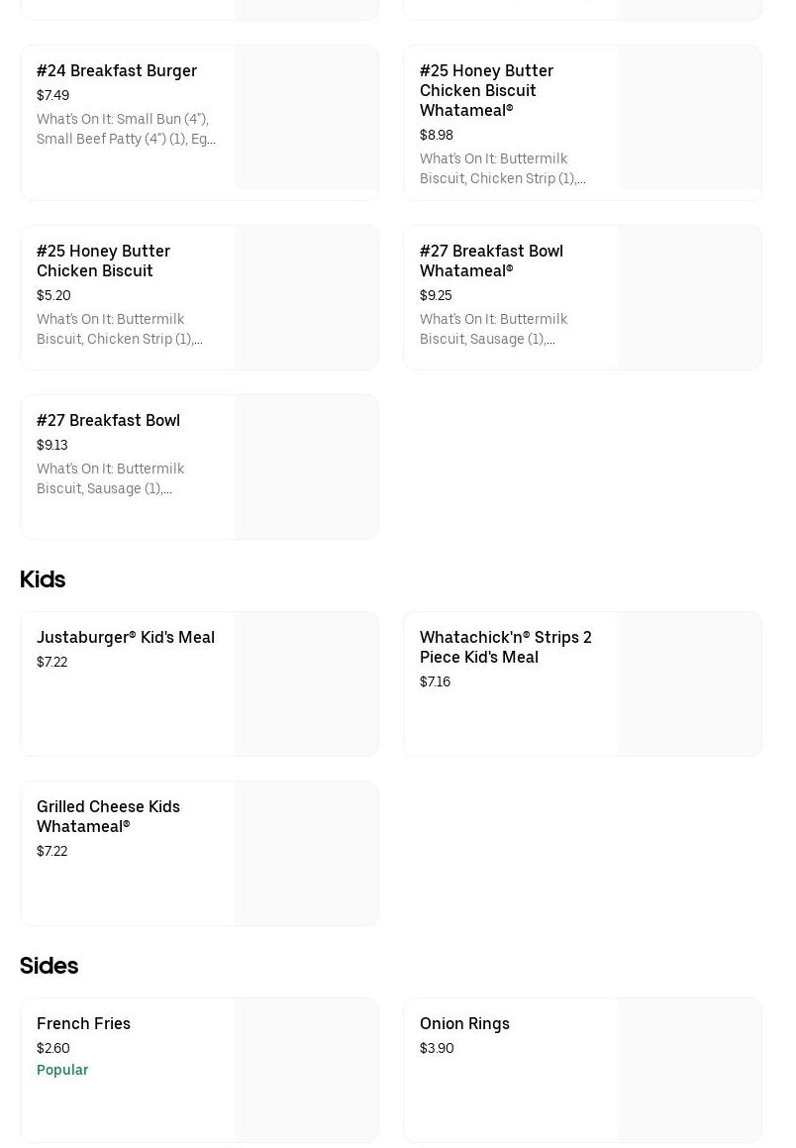Click the Kids section heading

(43, 579)
